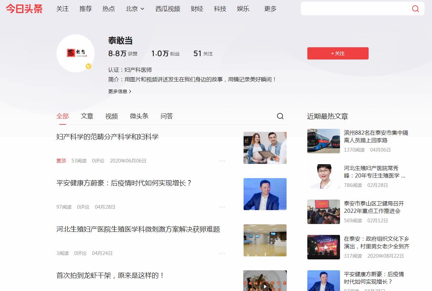Click the 1.0万 粉丝 followers count
The height and width of the screenshot is (291, 432).
[x=166, y=53]
